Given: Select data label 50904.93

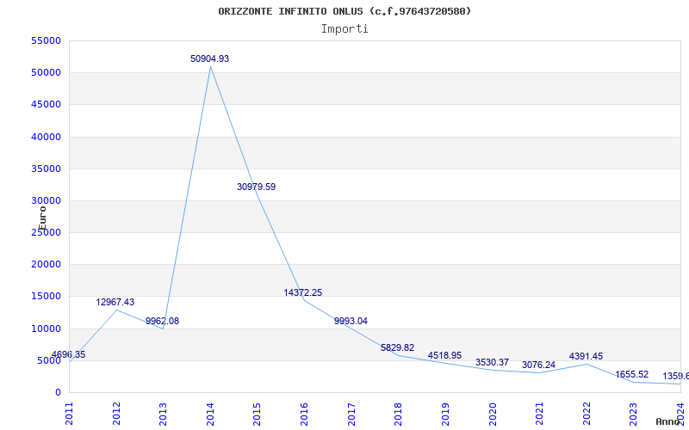Looking at the screenshot, I should click(x=209, y=58).
